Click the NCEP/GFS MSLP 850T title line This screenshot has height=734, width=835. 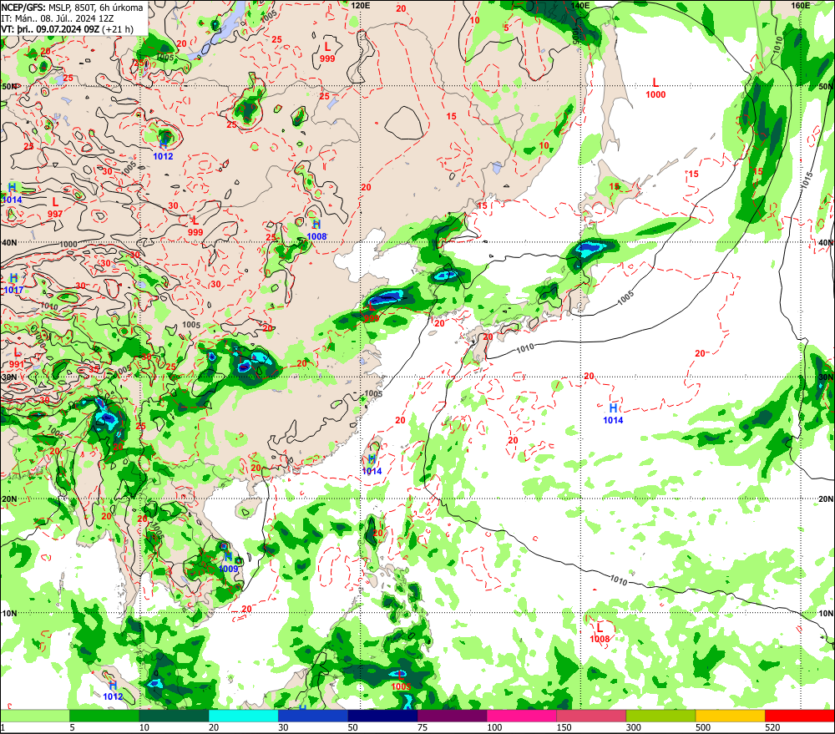(72, 8)
